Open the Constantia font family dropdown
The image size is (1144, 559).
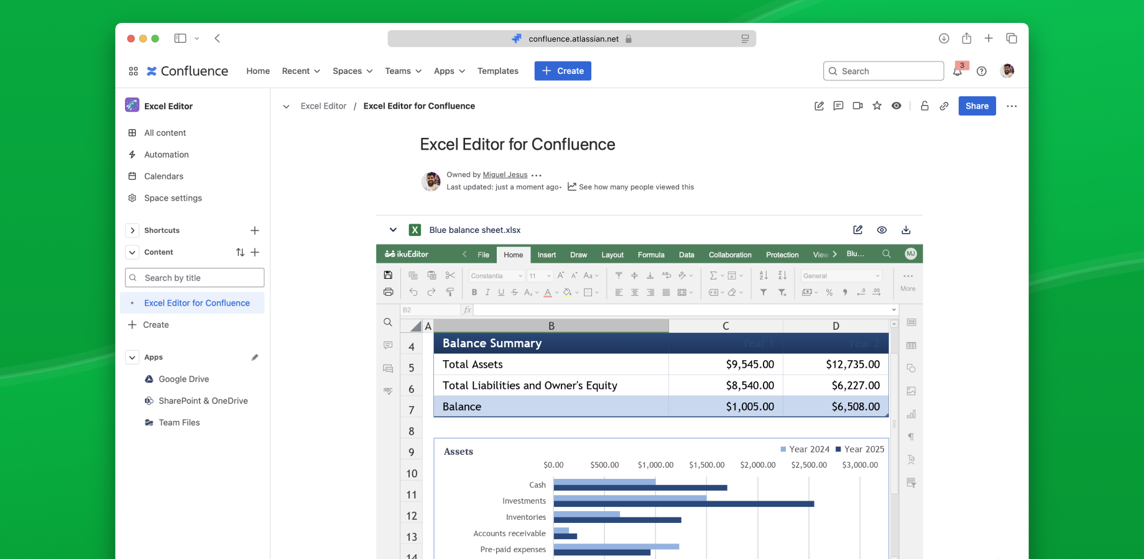coord(496,276)
